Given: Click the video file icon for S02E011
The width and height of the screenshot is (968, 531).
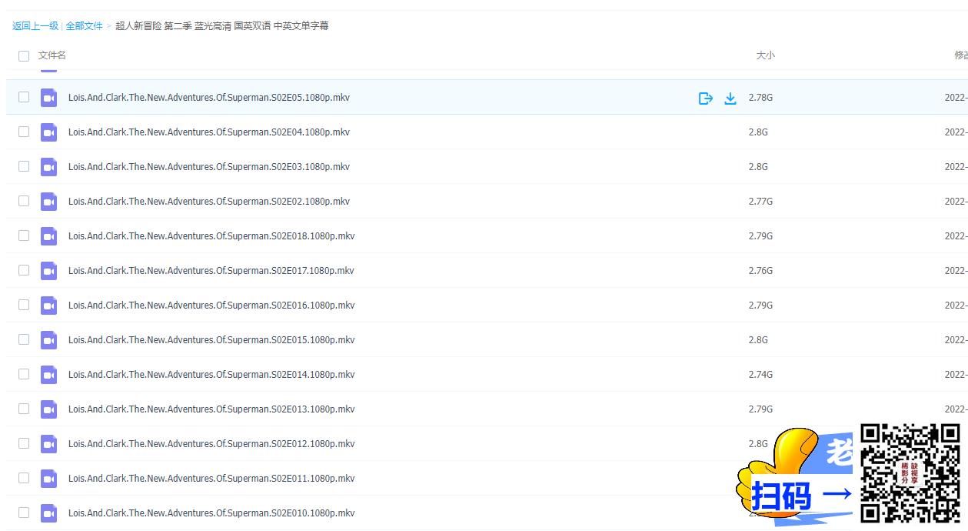Looking at the screenshot, I should 49,479.
